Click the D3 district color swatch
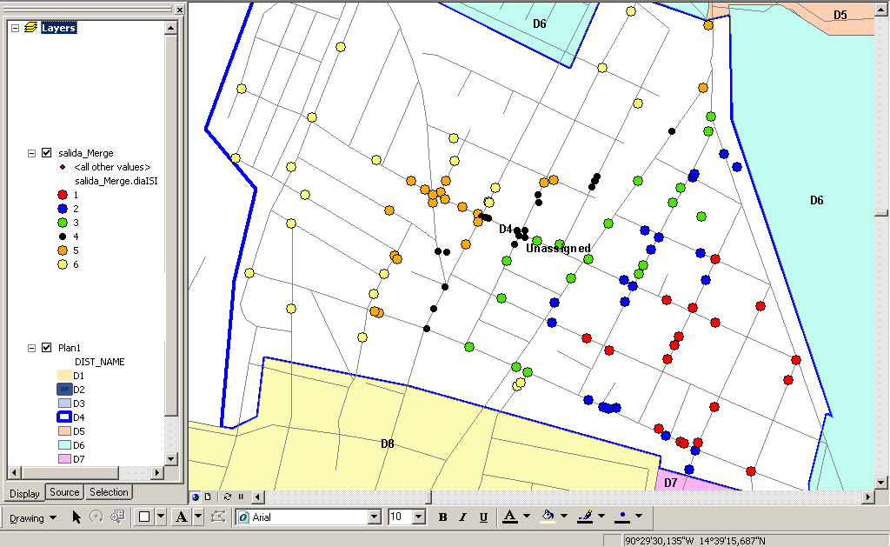This screenshot has width=890, height=547. coord(64,404)
